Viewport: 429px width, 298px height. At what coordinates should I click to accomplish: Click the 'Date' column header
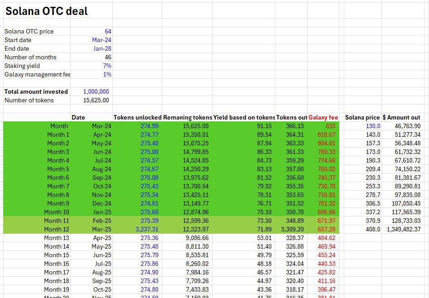tap(78, 117)
